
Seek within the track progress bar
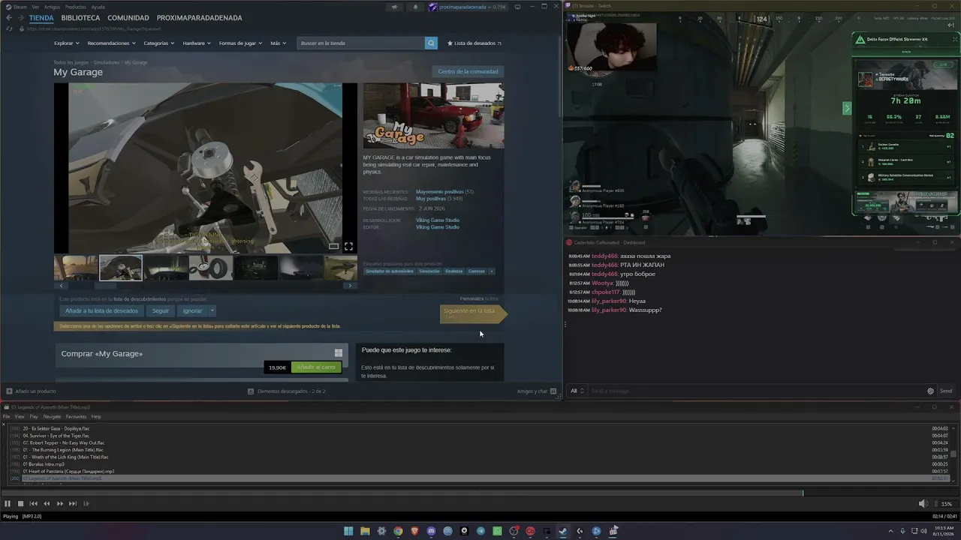pyautogui.click(x=480, y=493)
